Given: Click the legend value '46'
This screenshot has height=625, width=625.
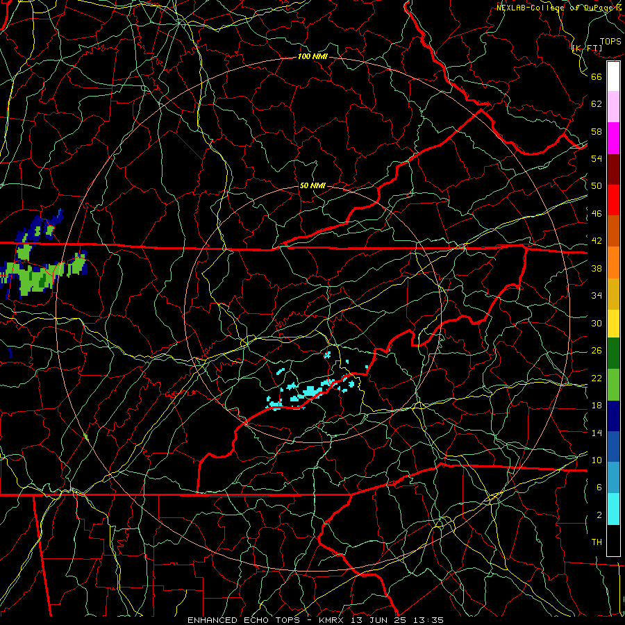Looking at the screenshot, I should coord(597,214).
